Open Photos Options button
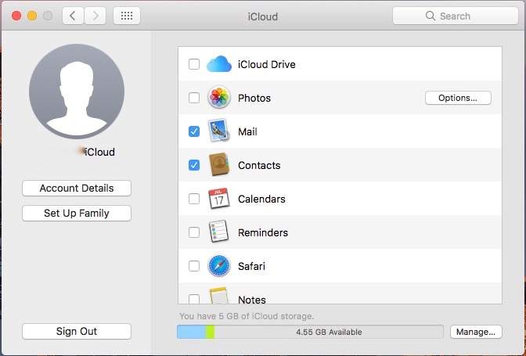This screenshot has height=356, width=526. [458, 98]
